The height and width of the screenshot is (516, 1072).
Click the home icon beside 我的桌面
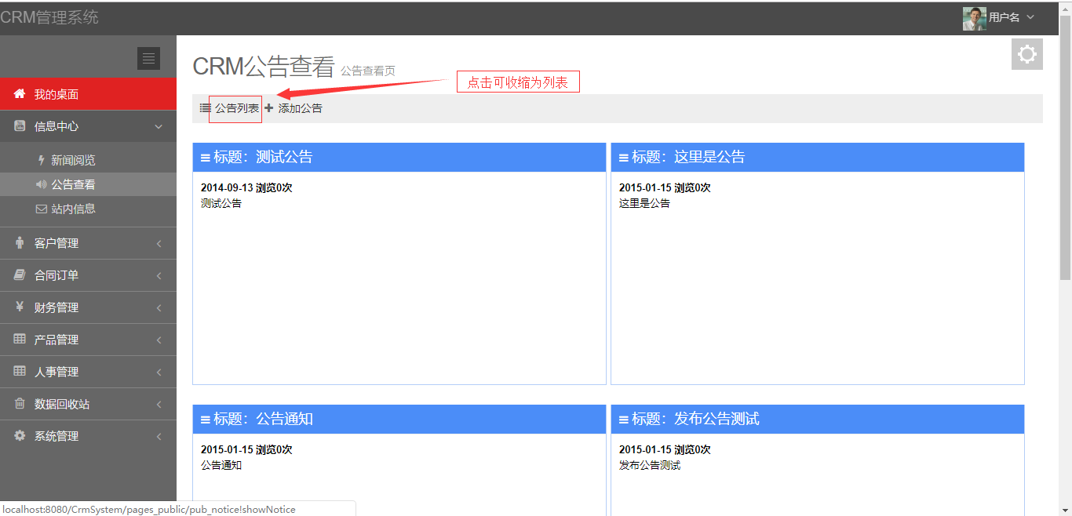[20, 94]
